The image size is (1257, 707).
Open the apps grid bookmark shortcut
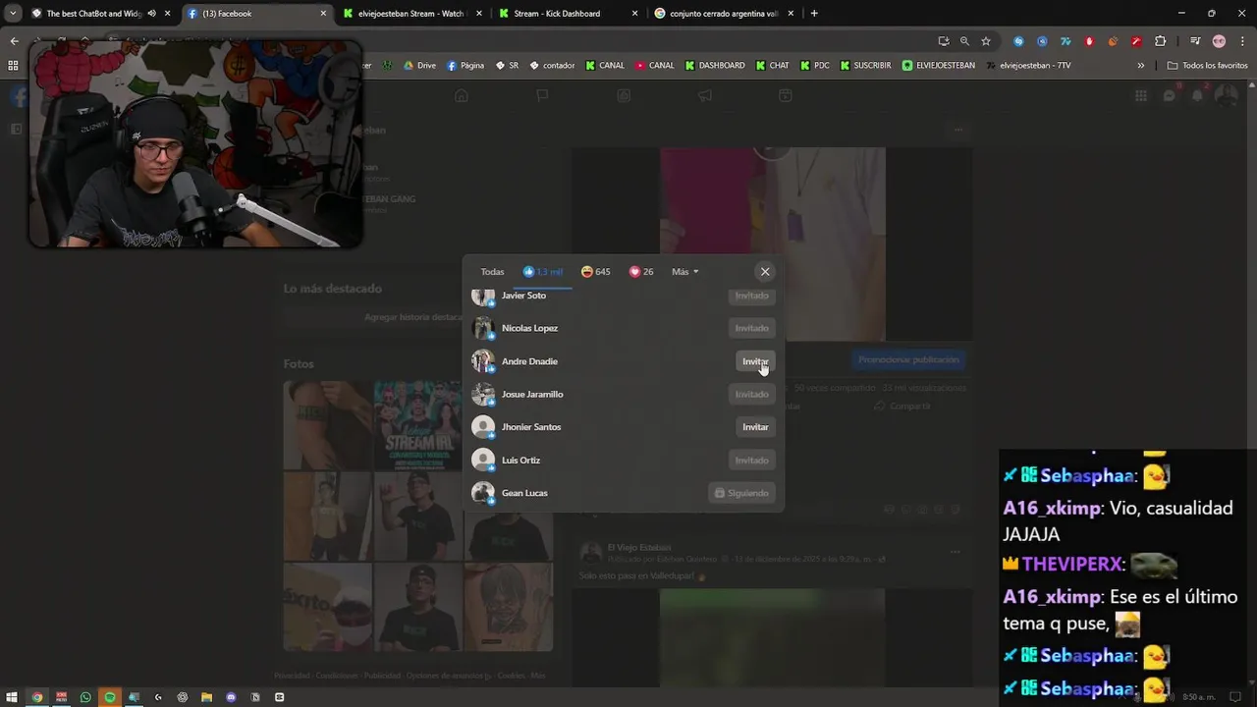[x=13, y=66]
